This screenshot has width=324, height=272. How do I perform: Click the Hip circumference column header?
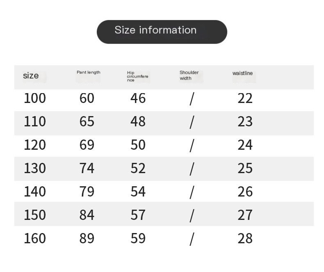point(137,76)
